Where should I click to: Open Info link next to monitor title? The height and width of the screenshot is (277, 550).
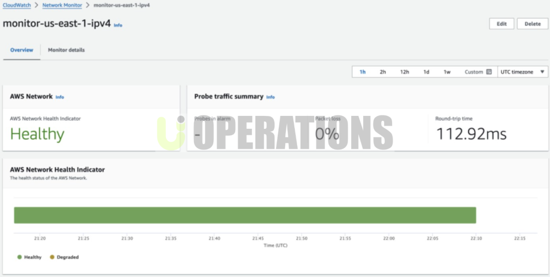point(118,25)
